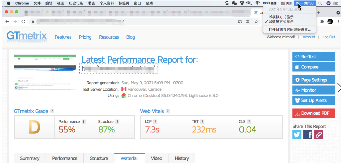Image resolution: width=341 pixels, height=163 pixels.
Task: Open the Chrome profile avatar
Action: click(330, 22)
